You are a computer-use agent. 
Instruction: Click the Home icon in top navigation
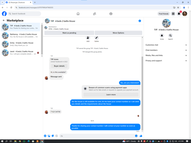pos(78,14)
